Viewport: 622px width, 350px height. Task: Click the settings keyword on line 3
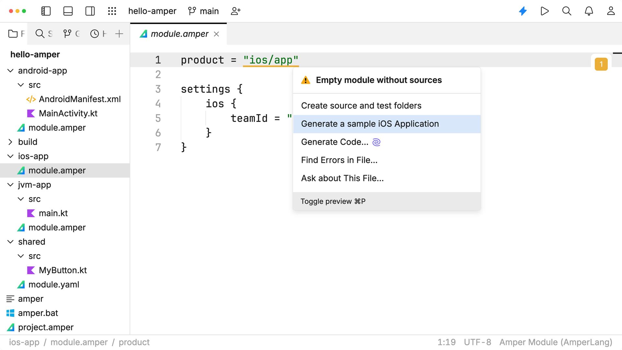coord(205,89)
